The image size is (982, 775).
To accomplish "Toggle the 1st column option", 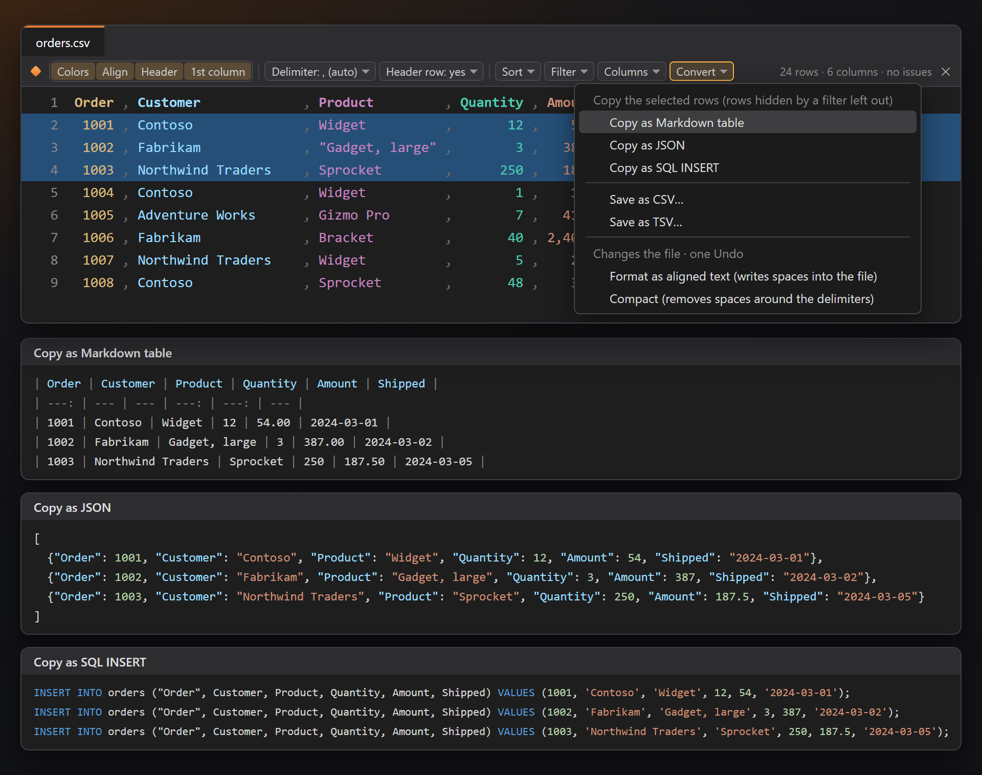I will (218, 72).
